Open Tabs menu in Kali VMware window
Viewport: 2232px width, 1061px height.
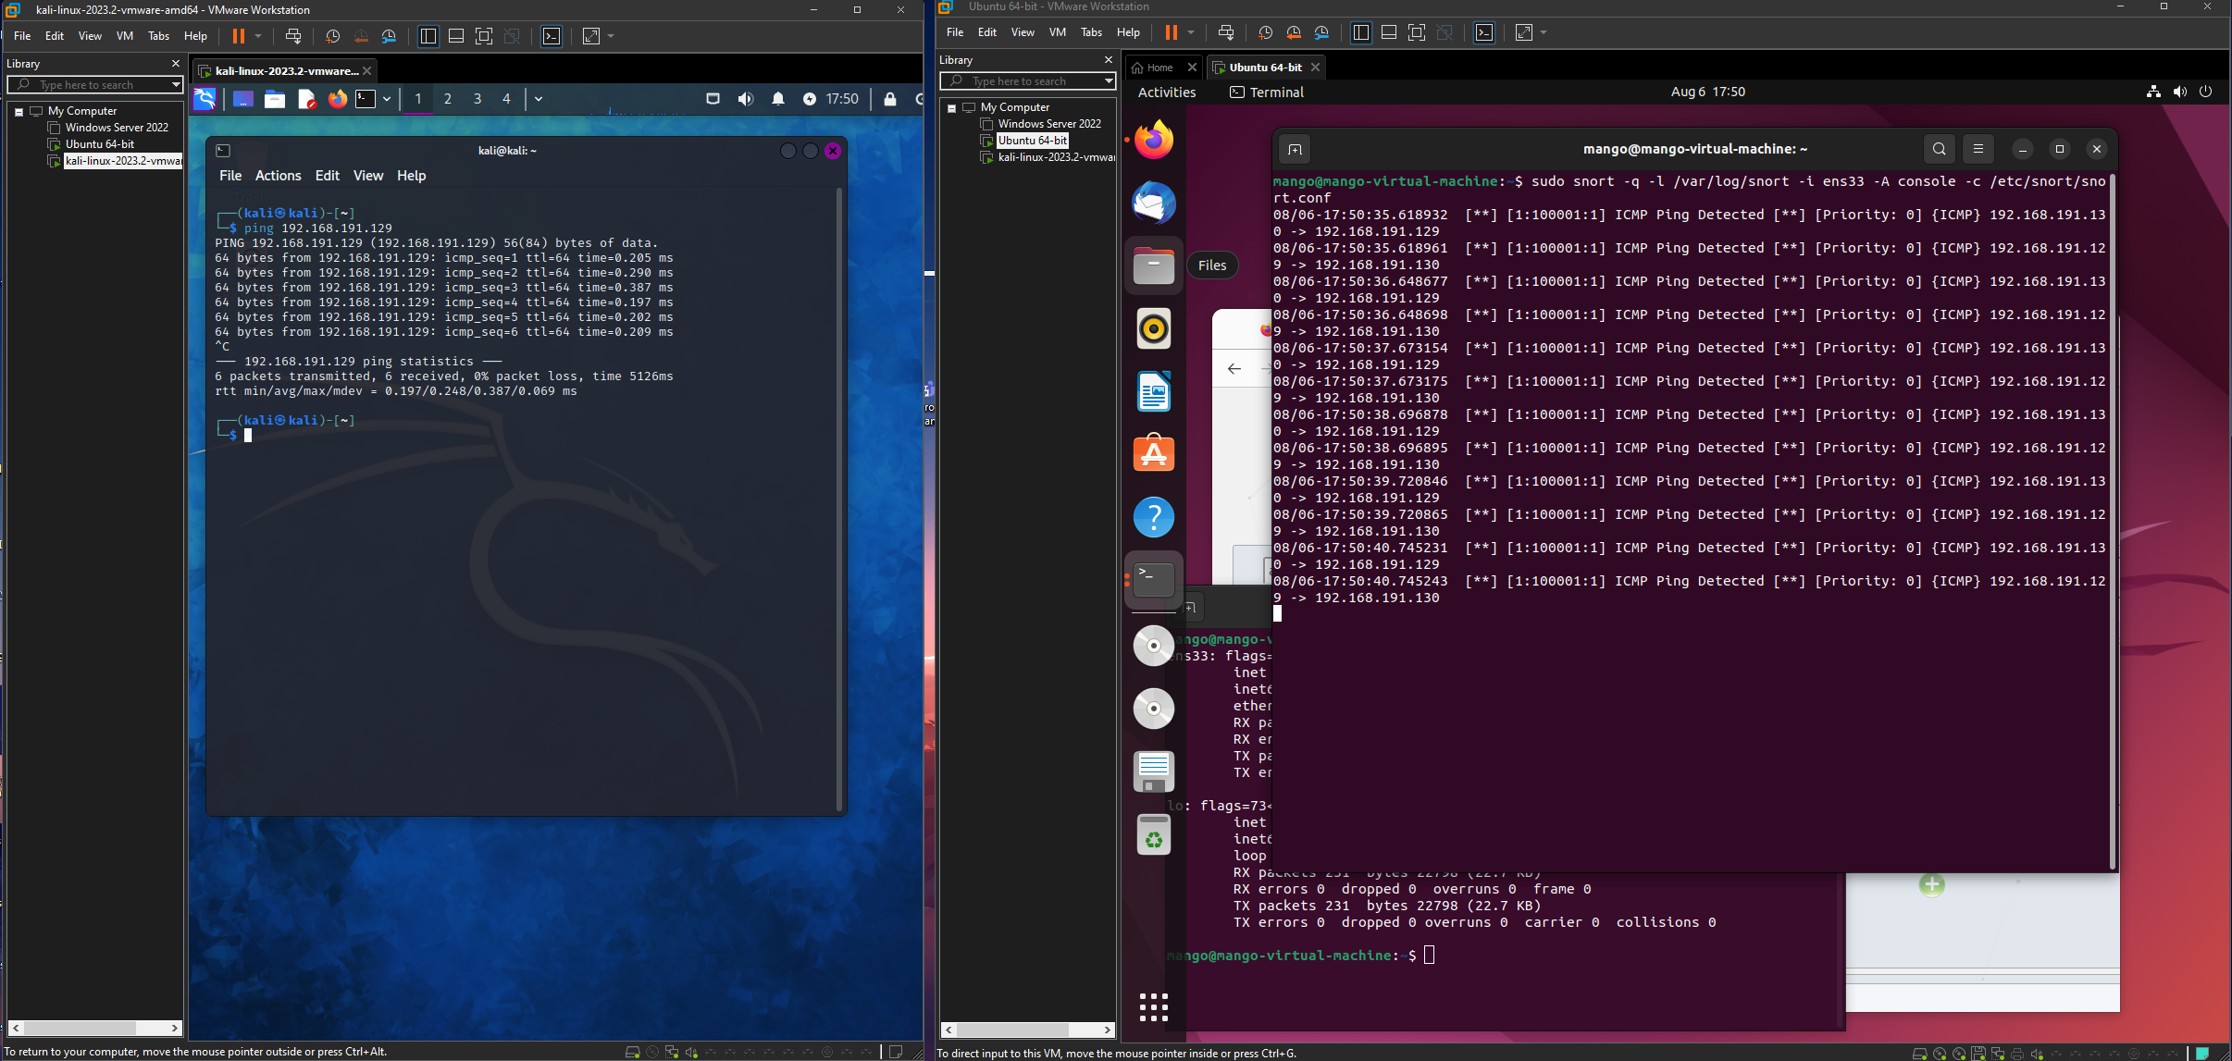click(x=159, y=36)
